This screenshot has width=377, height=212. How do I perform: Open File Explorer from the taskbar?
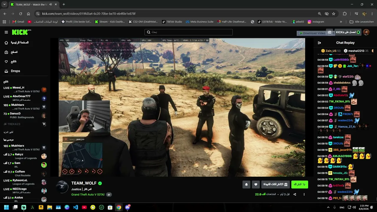[x=49, y=207]
